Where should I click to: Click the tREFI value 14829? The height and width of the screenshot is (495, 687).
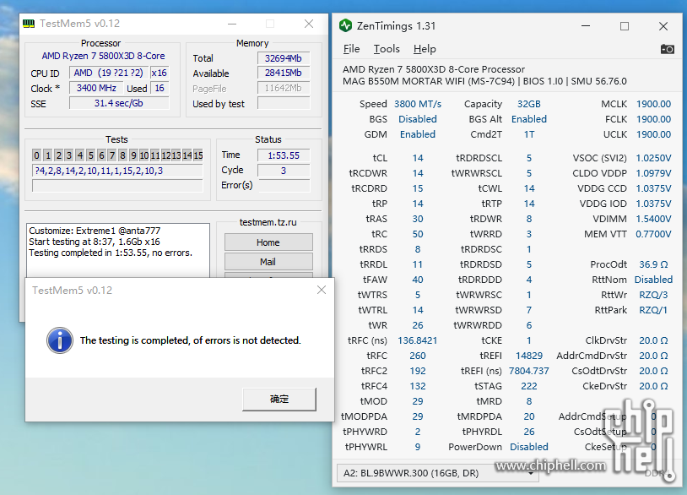click(x=529, y=356)
